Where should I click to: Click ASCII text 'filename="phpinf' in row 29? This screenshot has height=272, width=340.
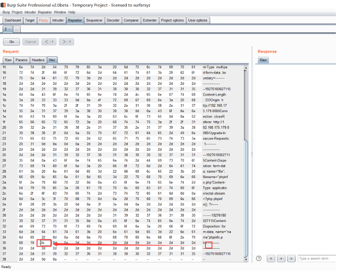pos(215,177)
